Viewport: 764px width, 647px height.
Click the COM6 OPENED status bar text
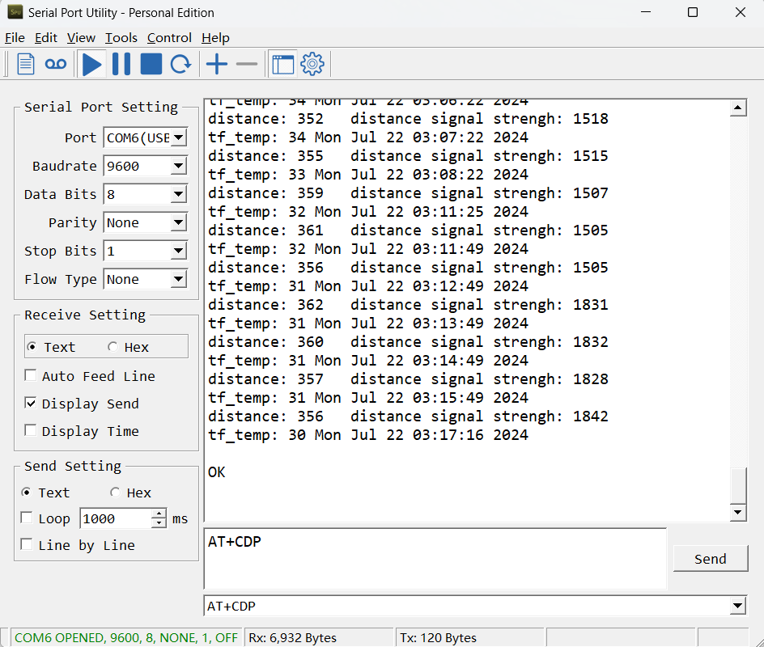point(125,638)
